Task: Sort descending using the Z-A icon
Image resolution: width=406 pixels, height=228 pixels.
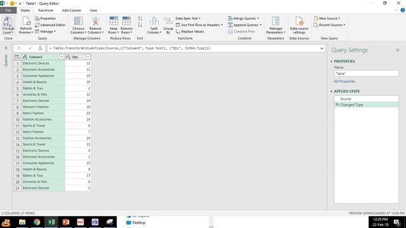Action: [x=140, y=25]
